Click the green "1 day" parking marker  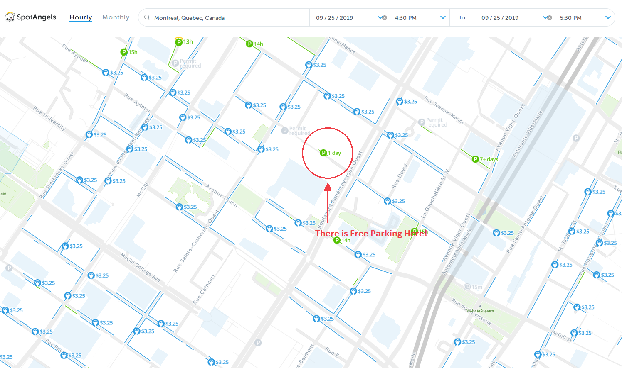[323, 153]
